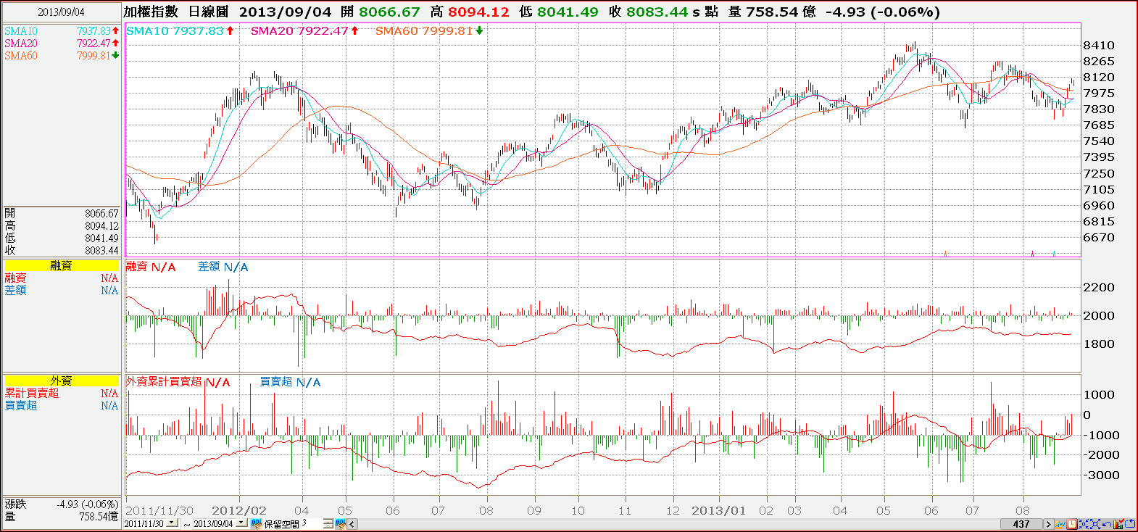The height and width of the screenshot is (532, 1138).
Task: Open the start date dropdown for 2011/11/30
Action: tap(172, 523)
